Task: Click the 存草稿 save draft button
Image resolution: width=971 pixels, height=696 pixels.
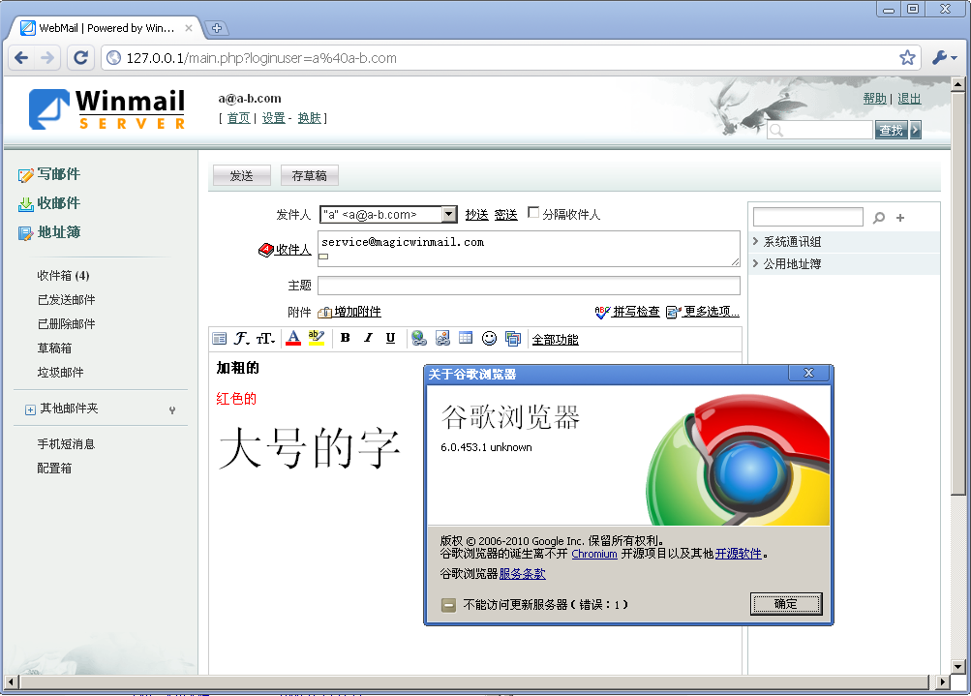Action: tap(310, 176)
